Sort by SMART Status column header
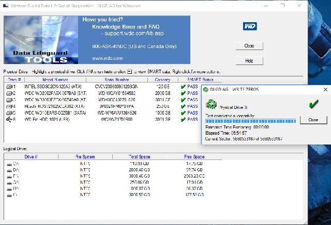This screenshot has width=331, height=225. pyautogui.click(x=200, y=79)
